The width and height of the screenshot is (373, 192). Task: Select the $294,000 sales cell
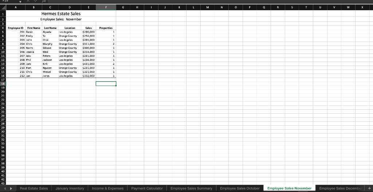point(89,36)
